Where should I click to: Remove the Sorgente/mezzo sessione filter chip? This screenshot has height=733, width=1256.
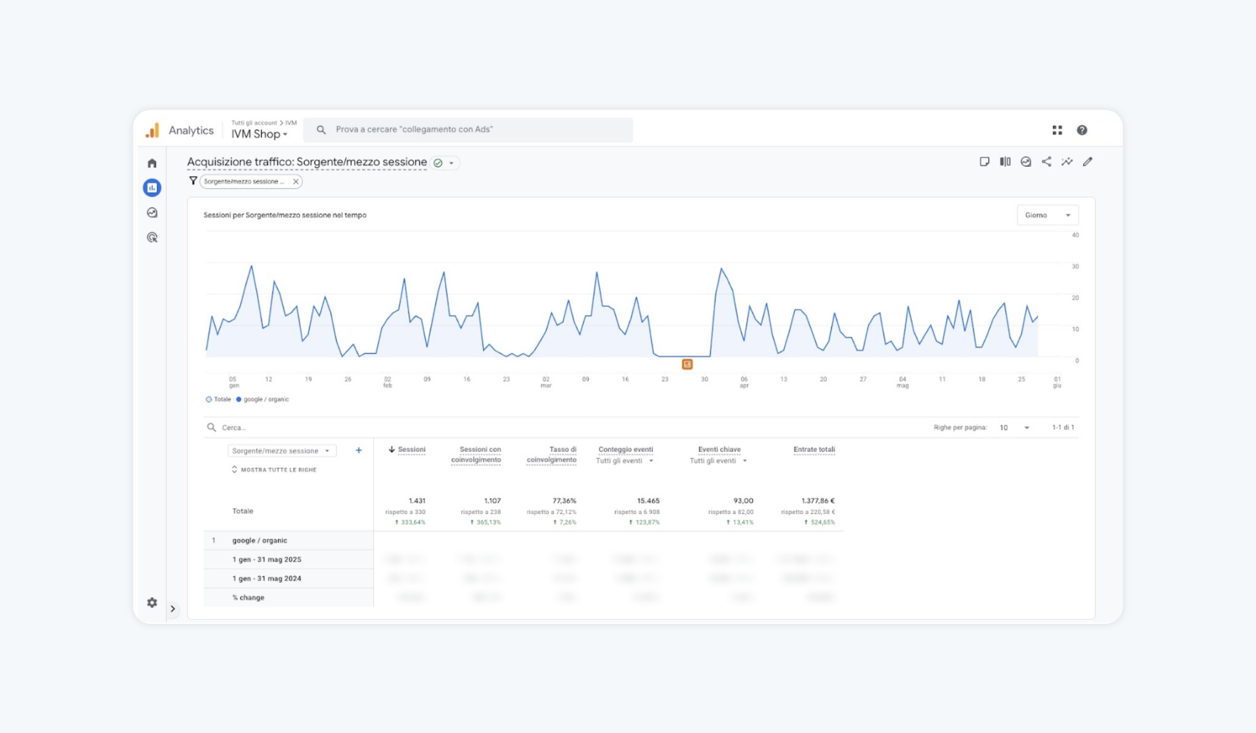(295, 182)
